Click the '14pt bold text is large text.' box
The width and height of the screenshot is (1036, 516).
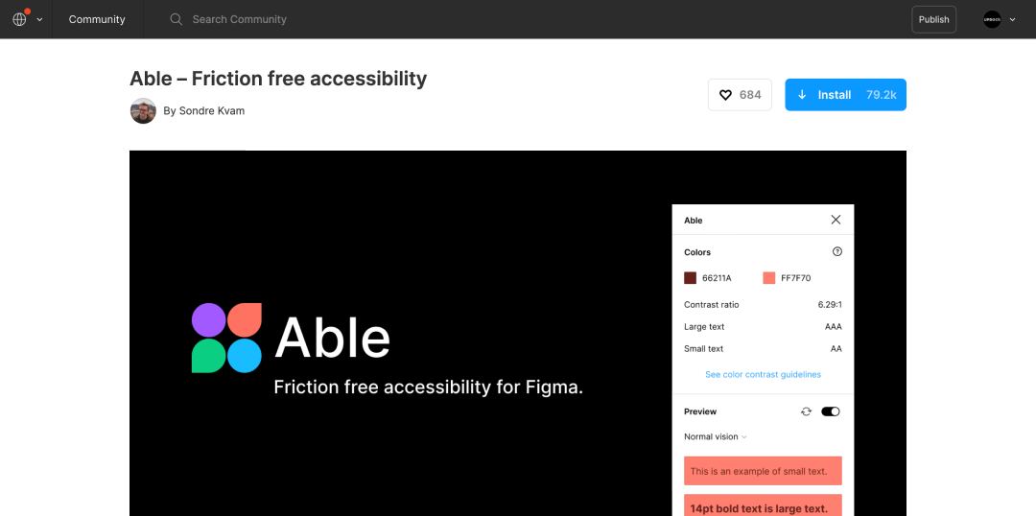click(763, 505)
